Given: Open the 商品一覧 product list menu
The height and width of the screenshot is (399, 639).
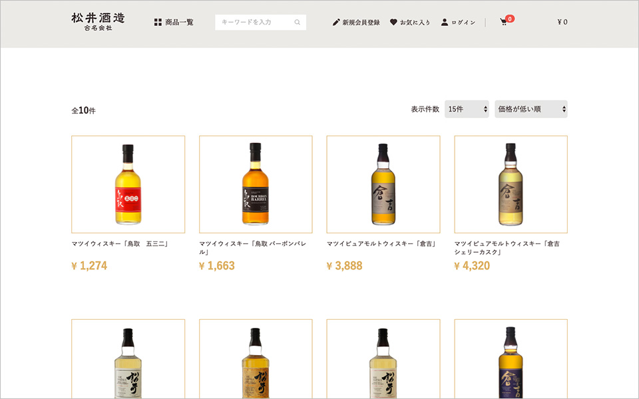Looking at the screenshot, I should pyautogui.click(x=174, y=23).
